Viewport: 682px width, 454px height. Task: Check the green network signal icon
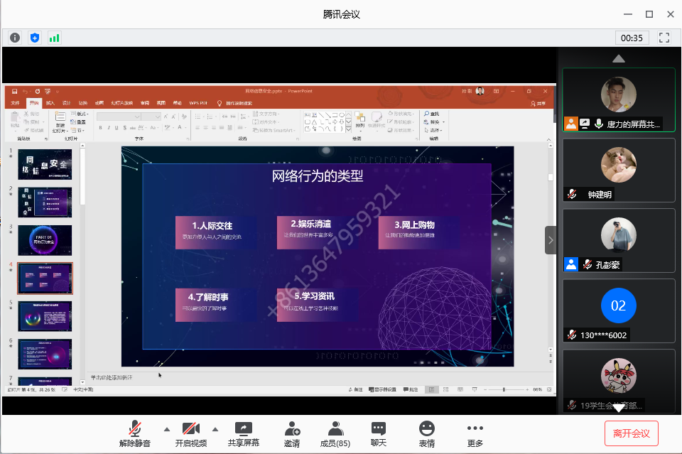[54, 38]
